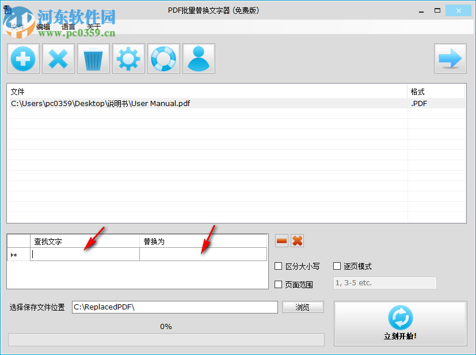This screenshot has height=355, width=476.
Task: Select the blue X remove-file icon
Action: pyautogui.click(x=58, y=58)
